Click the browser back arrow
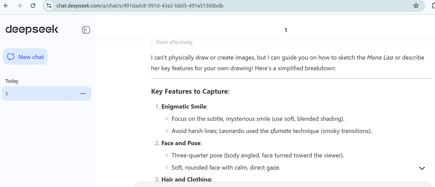 (x=6, y=6)
